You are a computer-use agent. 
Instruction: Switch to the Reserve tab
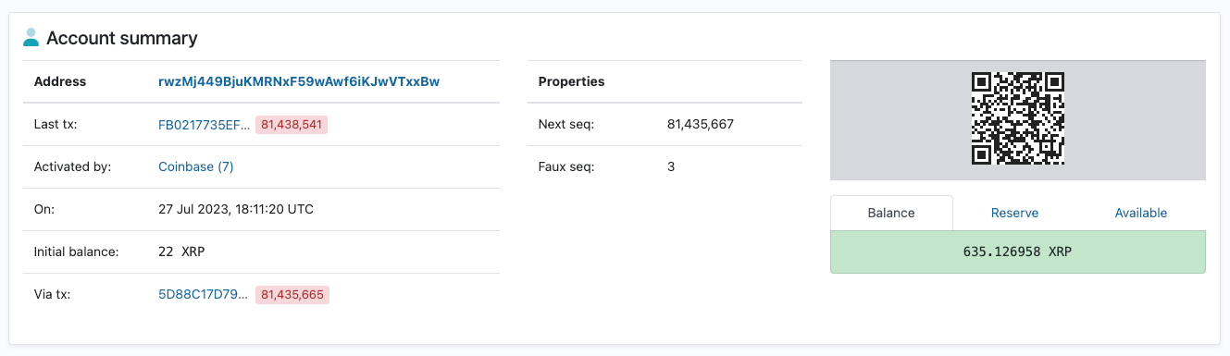(x=1015, y=213)
